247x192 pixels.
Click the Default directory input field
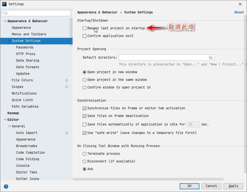pos(163,58)
